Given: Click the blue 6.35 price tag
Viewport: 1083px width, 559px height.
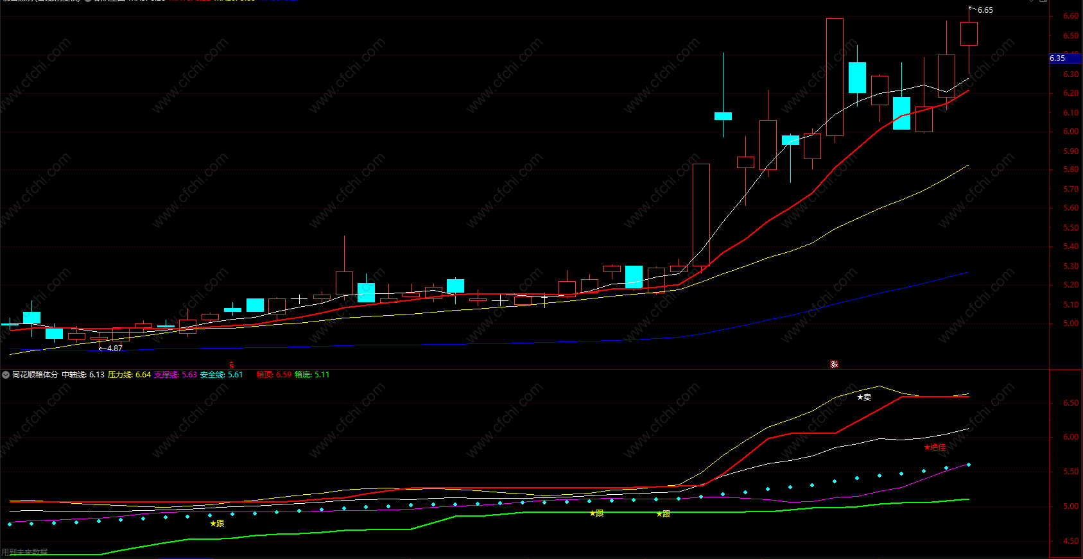Looking at the screenshot, I should pos(1065,58).
